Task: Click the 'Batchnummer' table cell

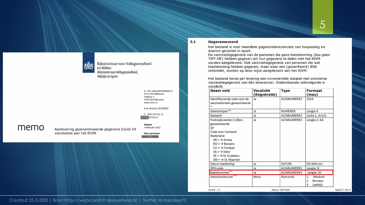Action: coord(231,173)
